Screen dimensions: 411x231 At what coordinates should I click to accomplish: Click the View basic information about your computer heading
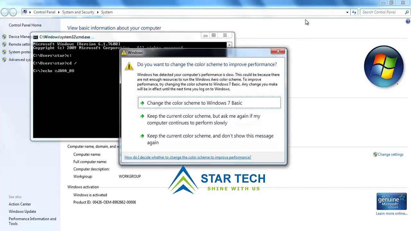pos(114,28)
